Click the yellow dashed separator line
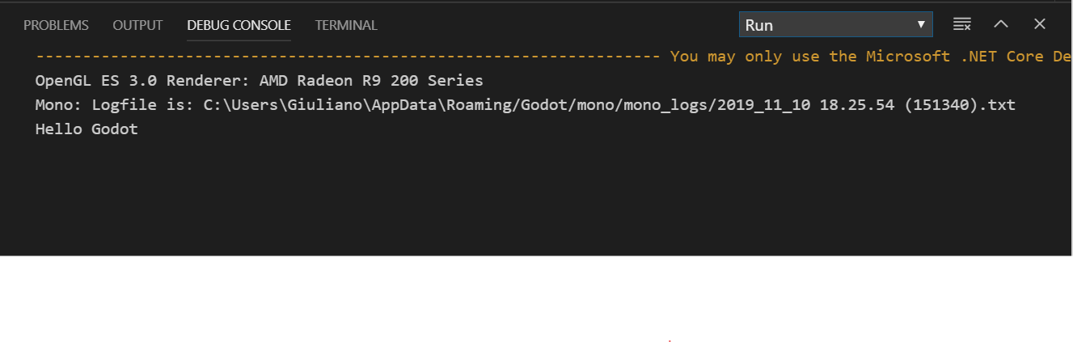 click(x=348, y=57)
